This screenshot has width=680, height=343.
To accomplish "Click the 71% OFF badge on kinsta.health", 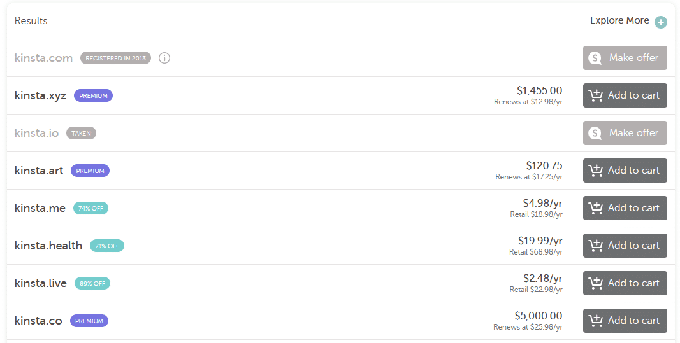I will point(106,246).
